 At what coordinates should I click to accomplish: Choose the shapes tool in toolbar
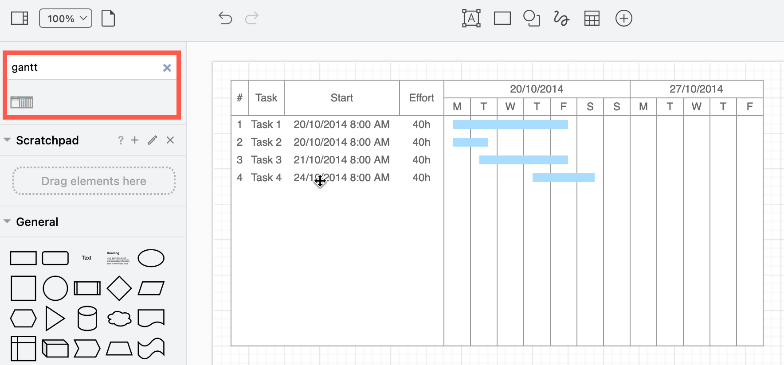click(531, 19)
